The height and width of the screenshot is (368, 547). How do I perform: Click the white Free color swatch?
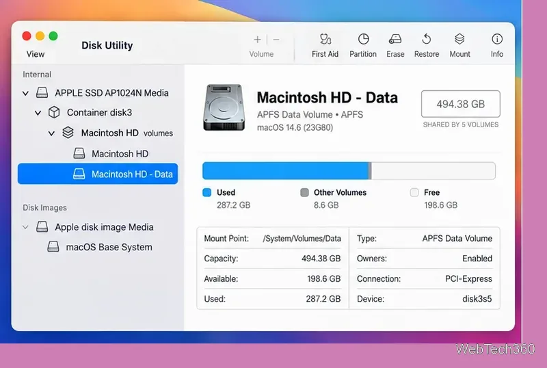pyautogui.click(x=414, y=192)
